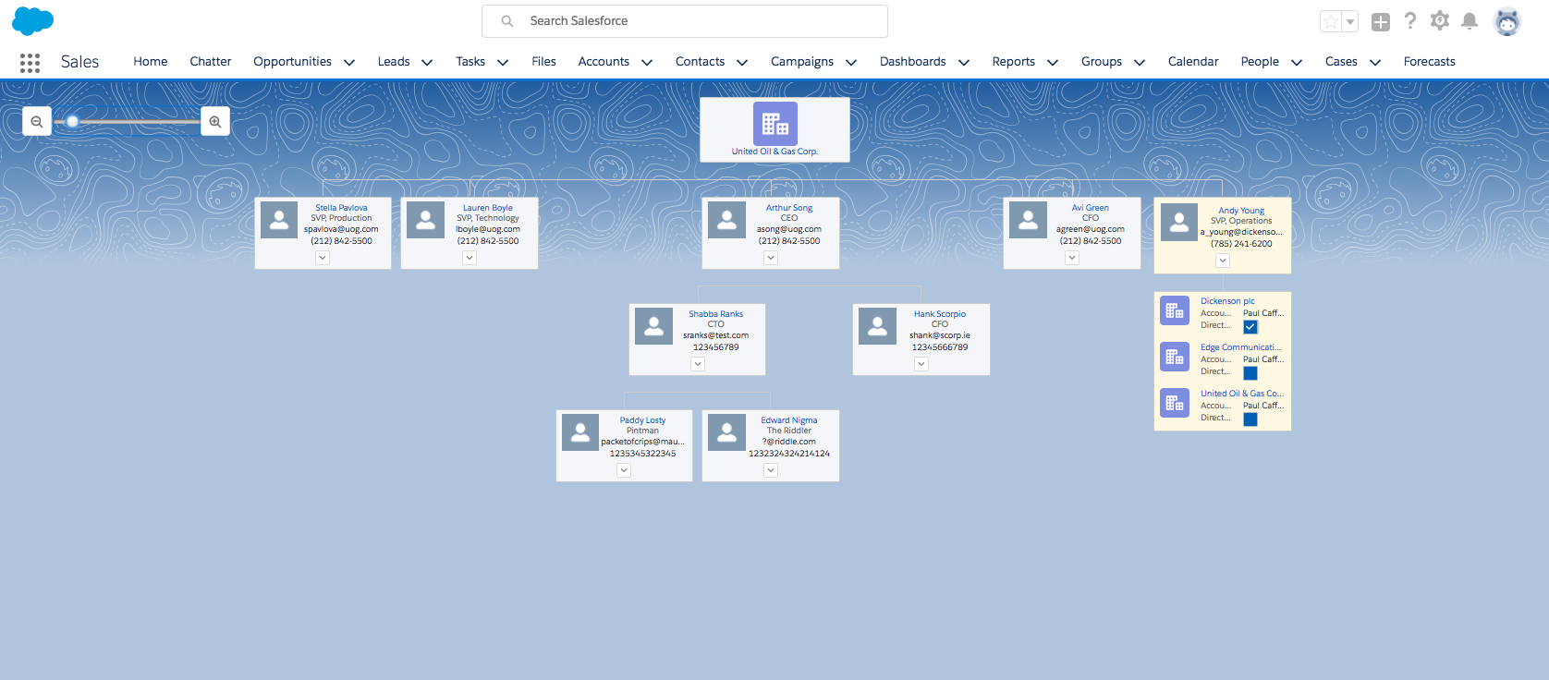Expand Avi Green's card chevron
The image size is (1549, 680).
click(1072, 258)
